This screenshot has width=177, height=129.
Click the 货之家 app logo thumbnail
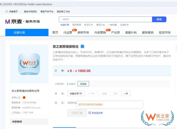(x=29, y=64)
